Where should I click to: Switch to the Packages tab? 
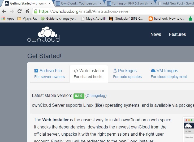click(x=127, y=74)
